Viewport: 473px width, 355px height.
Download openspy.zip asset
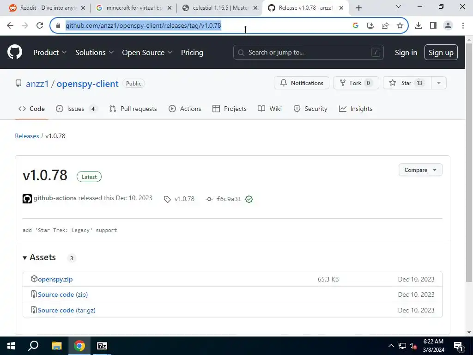pos(55,279)
